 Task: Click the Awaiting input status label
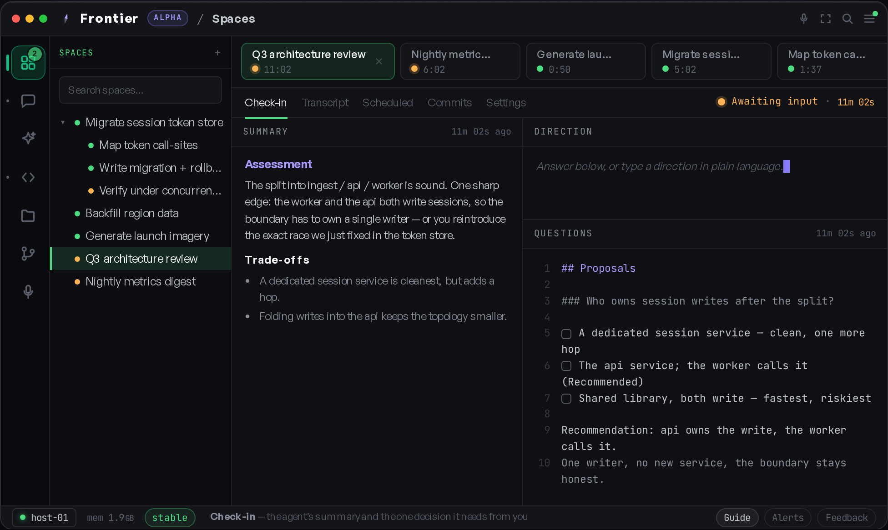[x=774, y=101]
